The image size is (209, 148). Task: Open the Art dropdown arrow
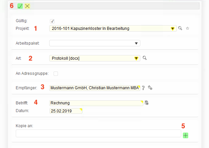136,58
